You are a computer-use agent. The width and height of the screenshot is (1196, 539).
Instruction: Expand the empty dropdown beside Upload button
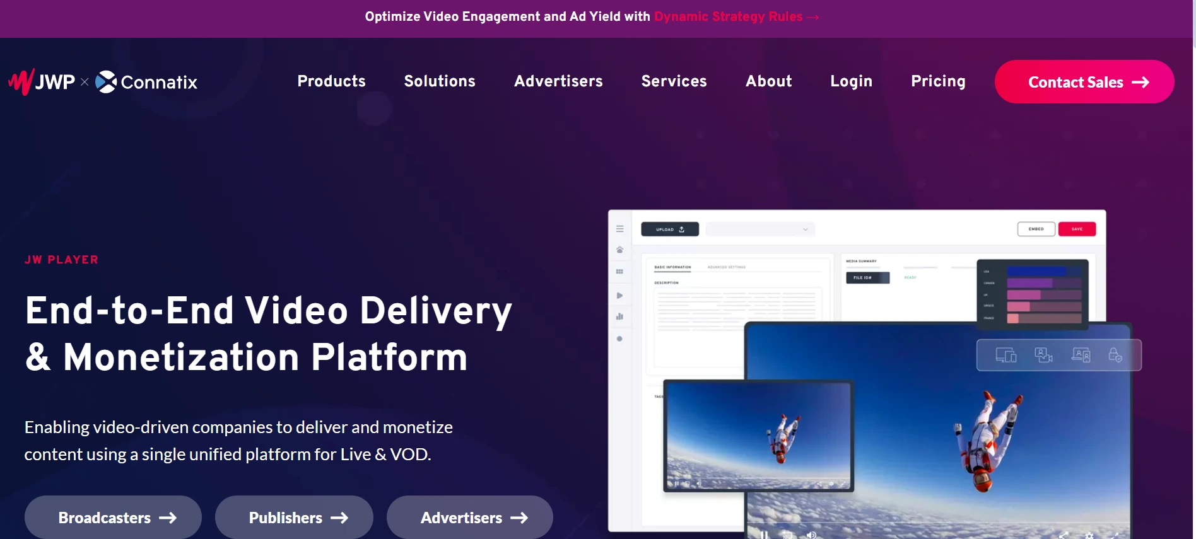click(x=760, y=229)
